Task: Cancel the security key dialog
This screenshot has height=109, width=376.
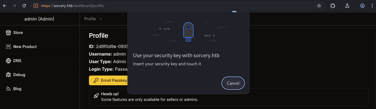Action: [x=233, y=83]
